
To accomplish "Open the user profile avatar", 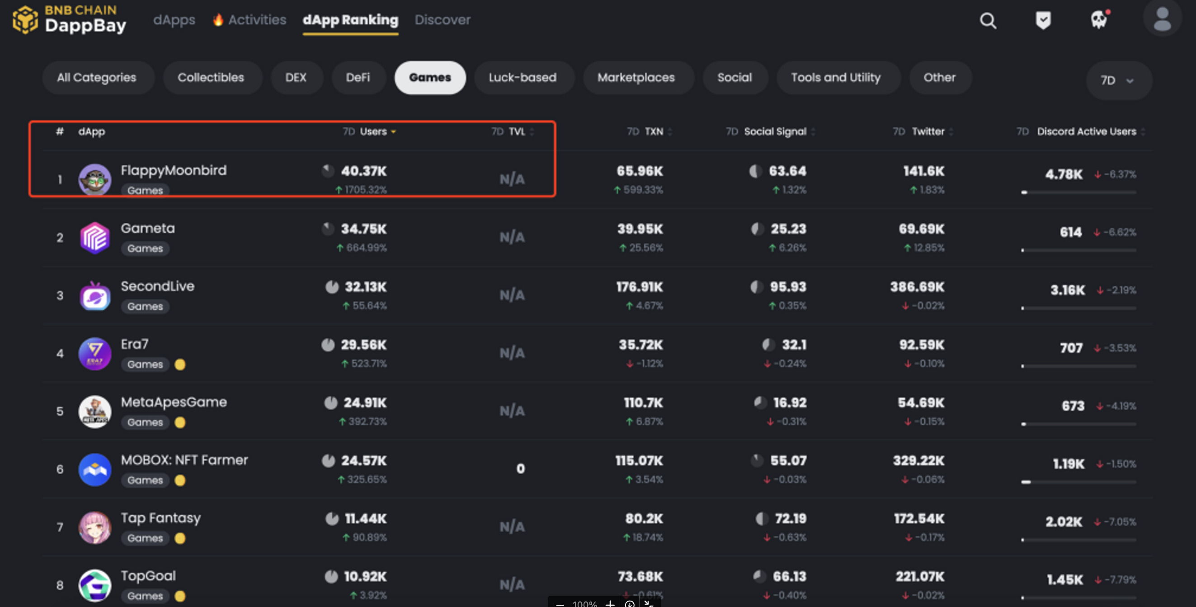I will point(1162,19).
